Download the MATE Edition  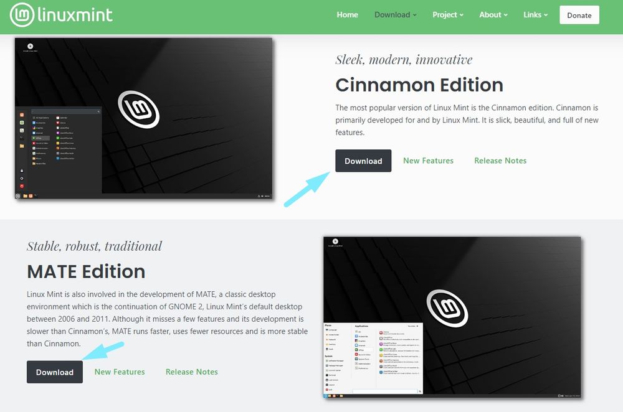coord(54,372)
